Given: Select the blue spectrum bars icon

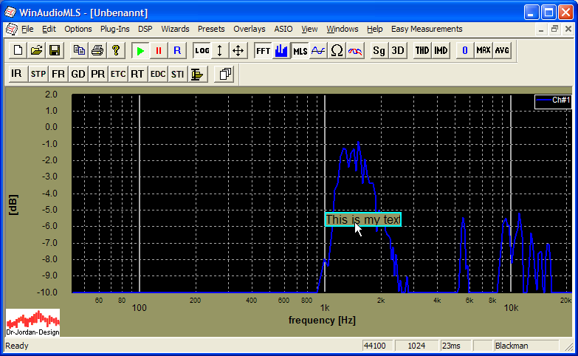Looking at the screenshot, I should click(281, 50).
